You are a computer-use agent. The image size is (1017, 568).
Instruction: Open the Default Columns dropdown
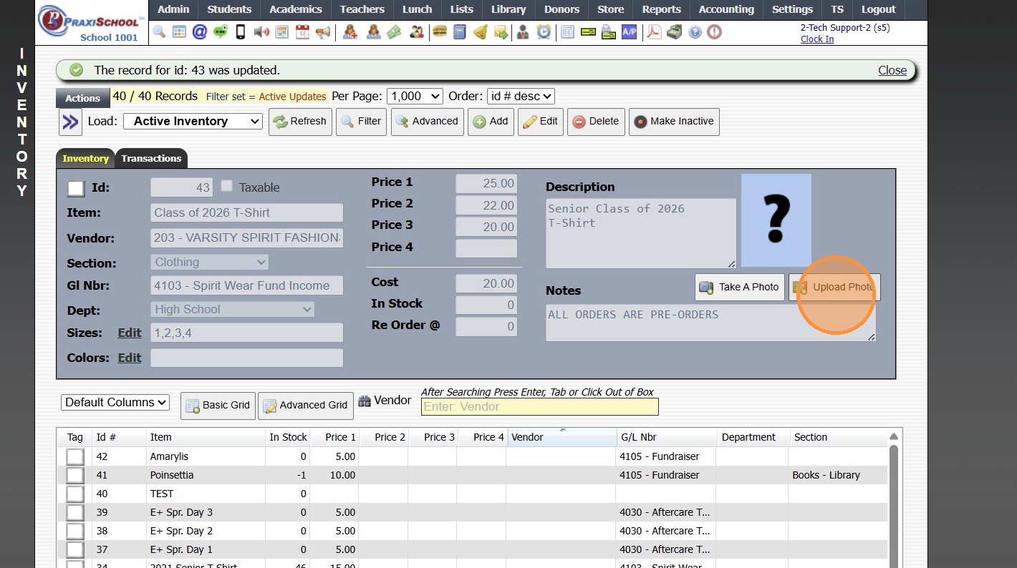pos(115,402)
